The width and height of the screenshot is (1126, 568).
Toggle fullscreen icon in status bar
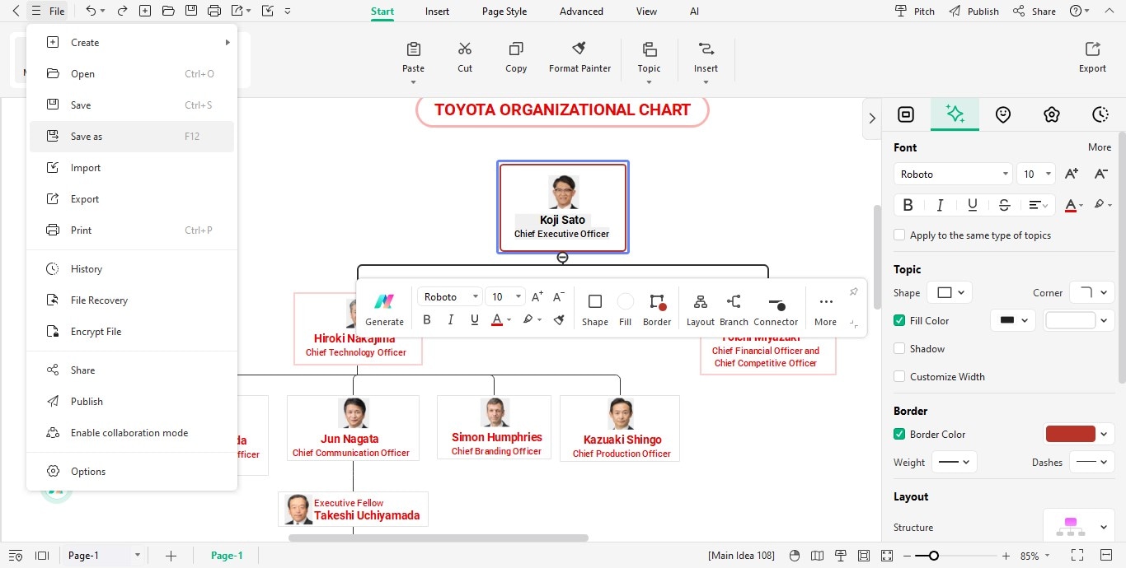click(x=1077, y=556)
